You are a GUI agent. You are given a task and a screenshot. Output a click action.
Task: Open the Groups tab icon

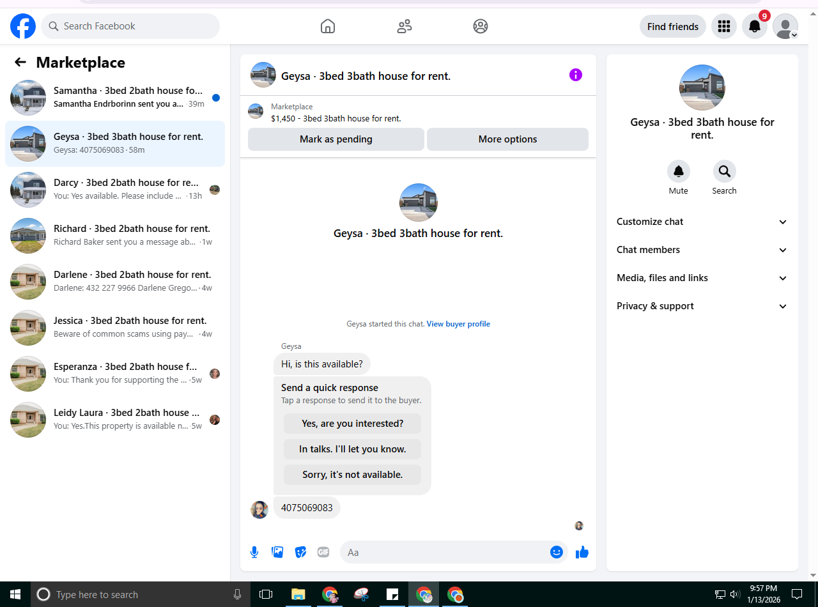click(481, 26)
